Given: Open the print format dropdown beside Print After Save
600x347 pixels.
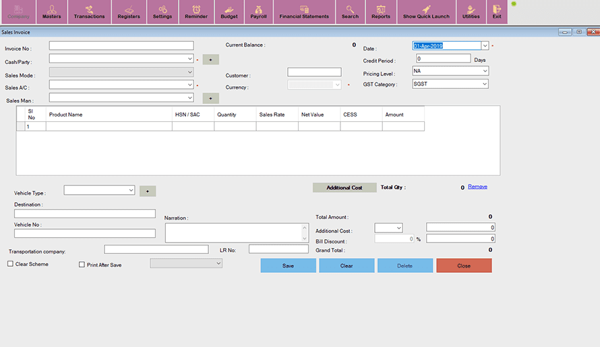Looking at the screenshot, I should point(218,263).
